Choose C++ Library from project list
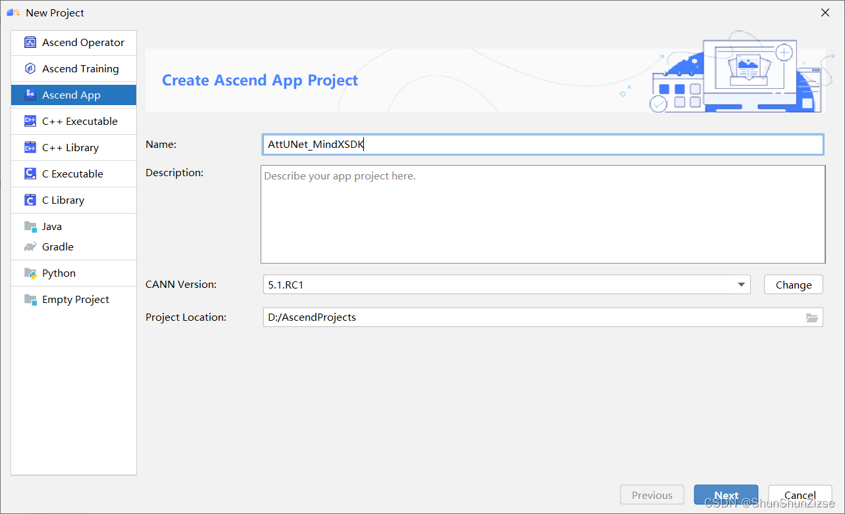845x514 pixels. tap(74, 148)
